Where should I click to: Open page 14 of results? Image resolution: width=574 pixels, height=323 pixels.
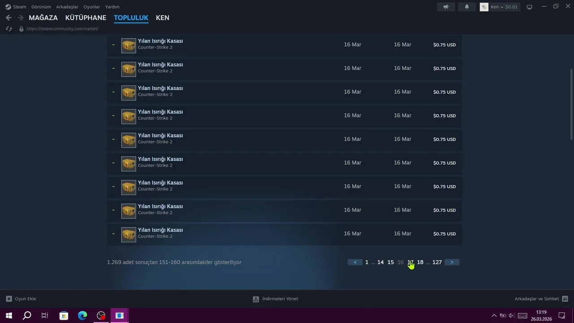(x=380, y=262)
